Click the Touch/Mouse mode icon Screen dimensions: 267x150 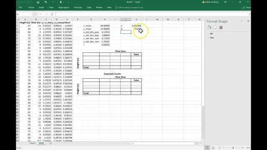click(61, 2)
